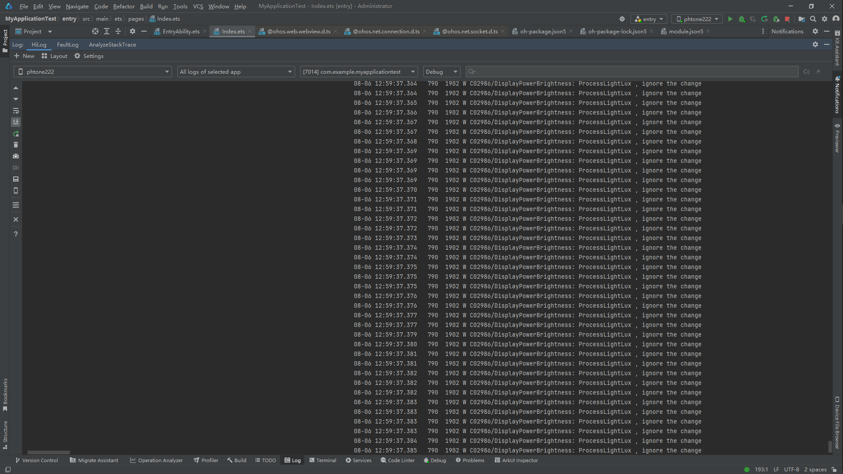This screenshot has height=474, width=843.
Task: Click line separator LF in status bar
Action: (x=776, y=469)
